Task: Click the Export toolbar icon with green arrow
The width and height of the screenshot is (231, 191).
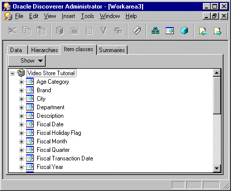Action: (217, 31)
